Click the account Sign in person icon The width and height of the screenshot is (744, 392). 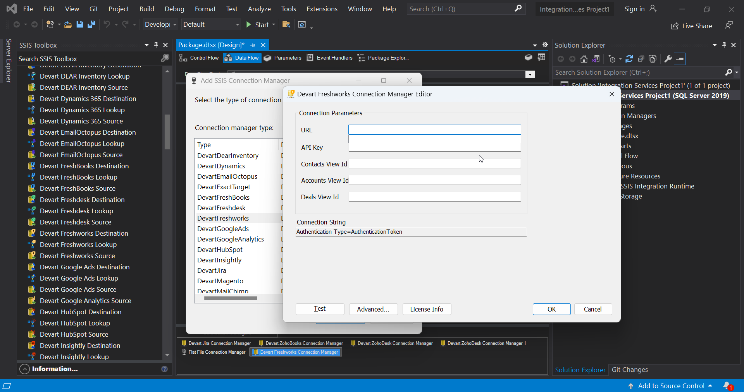pos(653,9)
